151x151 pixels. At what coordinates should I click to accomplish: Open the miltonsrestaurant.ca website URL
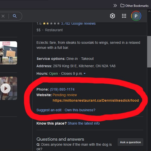tap(96, 100)
